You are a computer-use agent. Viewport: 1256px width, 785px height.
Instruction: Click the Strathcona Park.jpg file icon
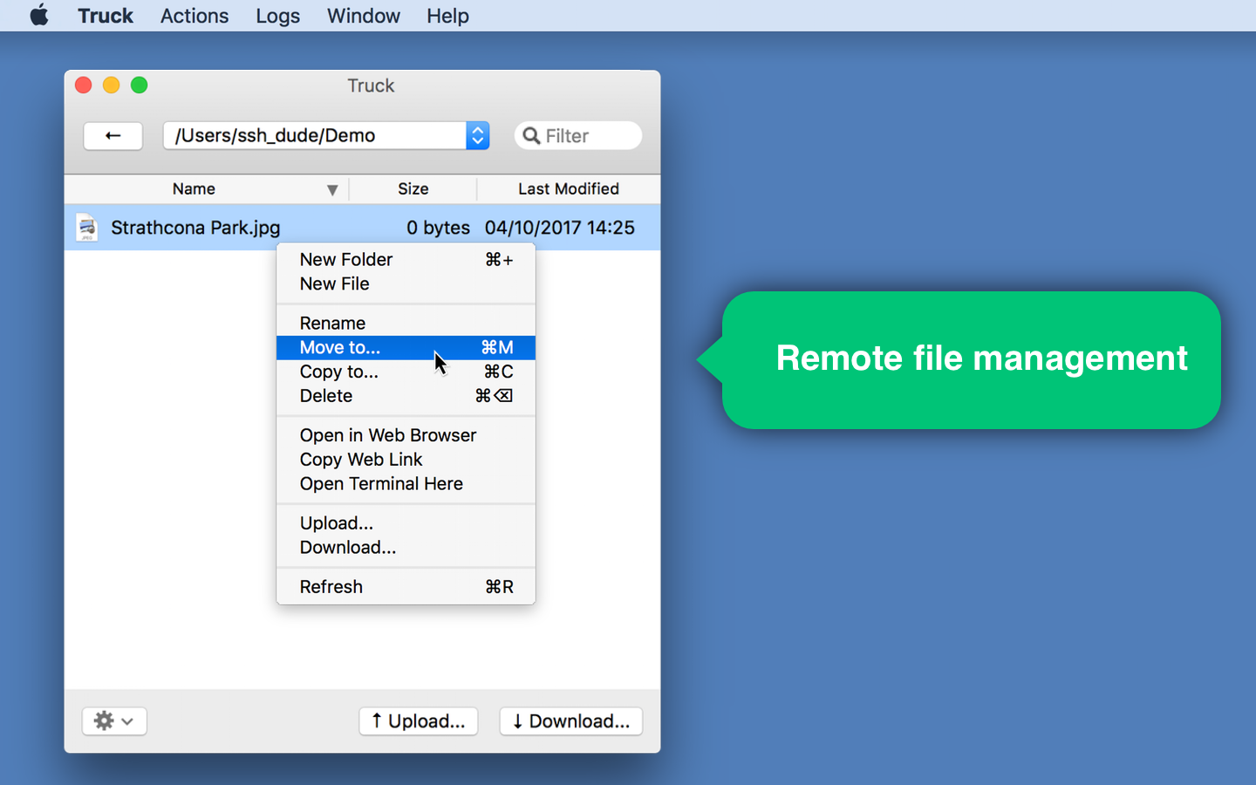pyautogui.click(x=86, y=228)
